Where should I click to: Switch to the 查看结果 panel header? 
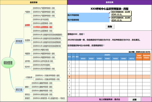109,2
